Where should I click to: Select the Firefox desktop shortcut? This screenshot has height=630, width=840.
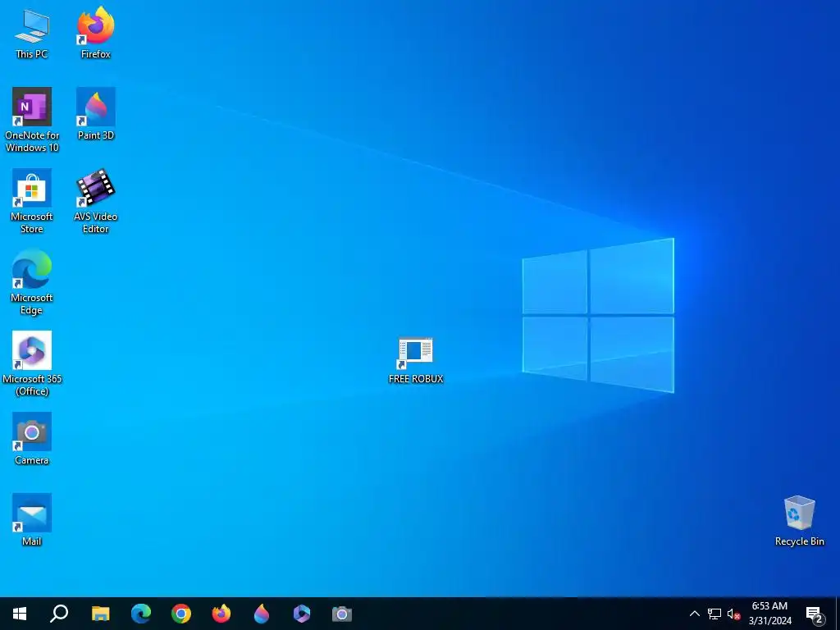click(95, 33)
